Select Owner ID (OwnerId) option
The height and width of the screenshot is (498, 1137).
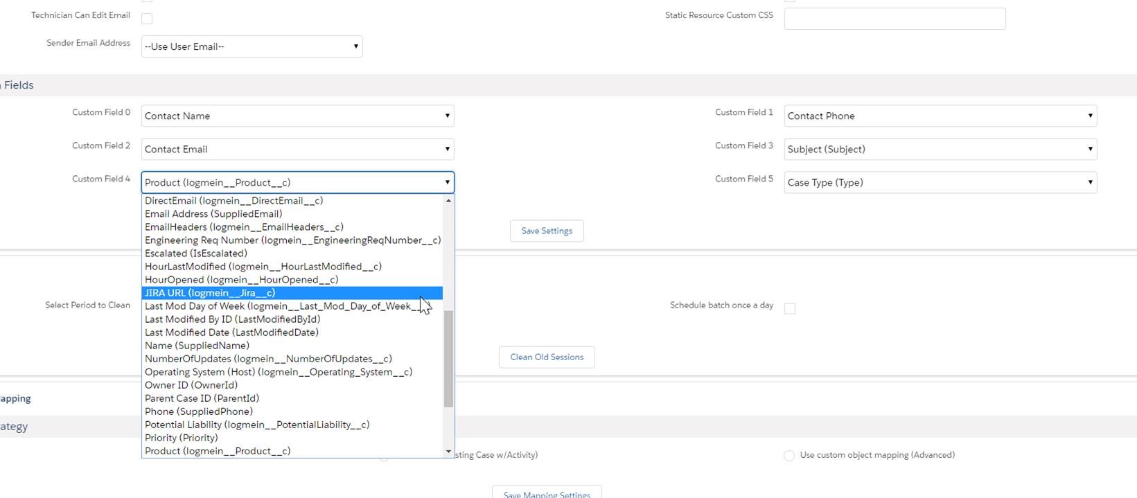pos(292,385)
